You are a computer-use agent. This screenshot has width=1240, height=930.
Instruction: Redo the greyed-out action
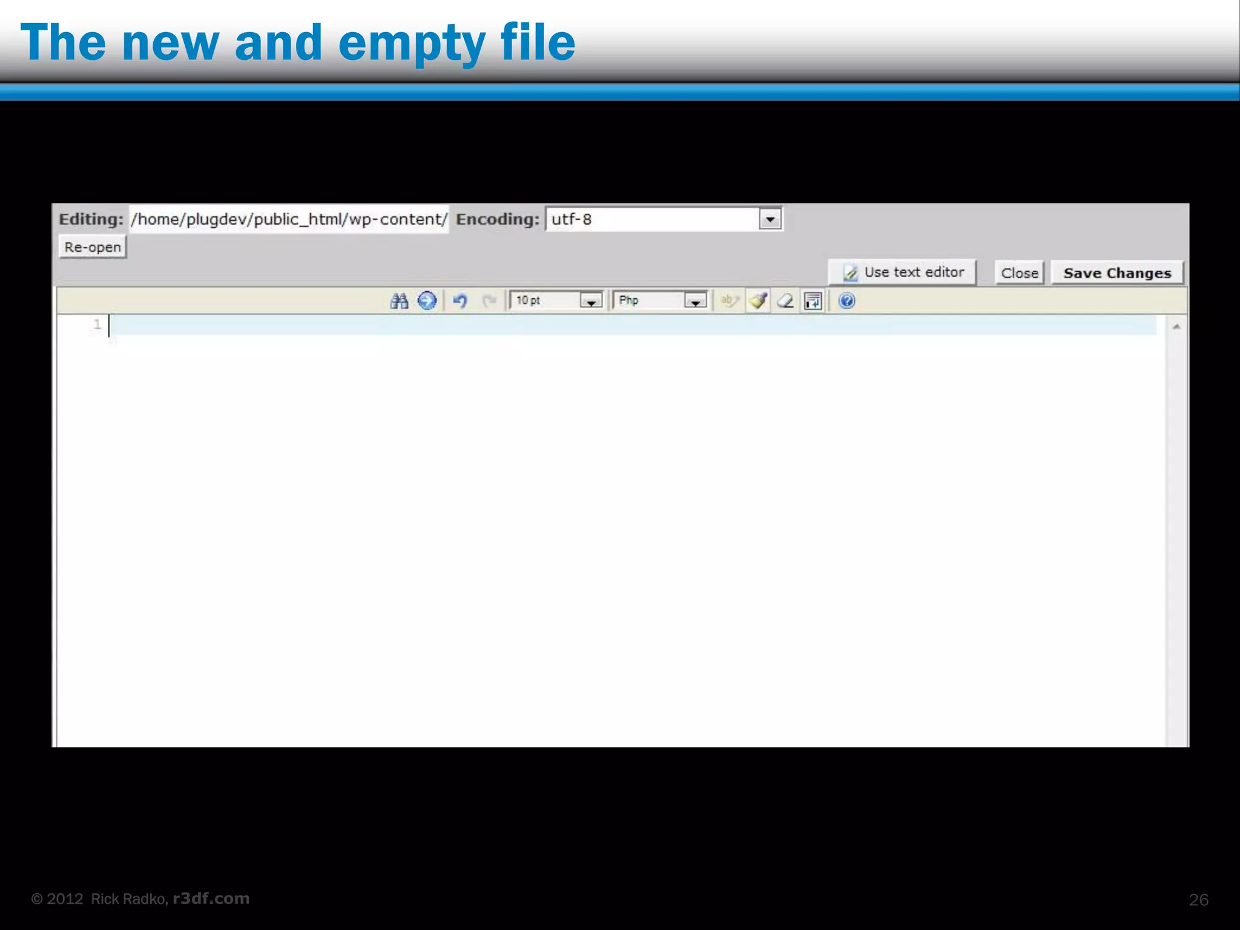[489, 301]
